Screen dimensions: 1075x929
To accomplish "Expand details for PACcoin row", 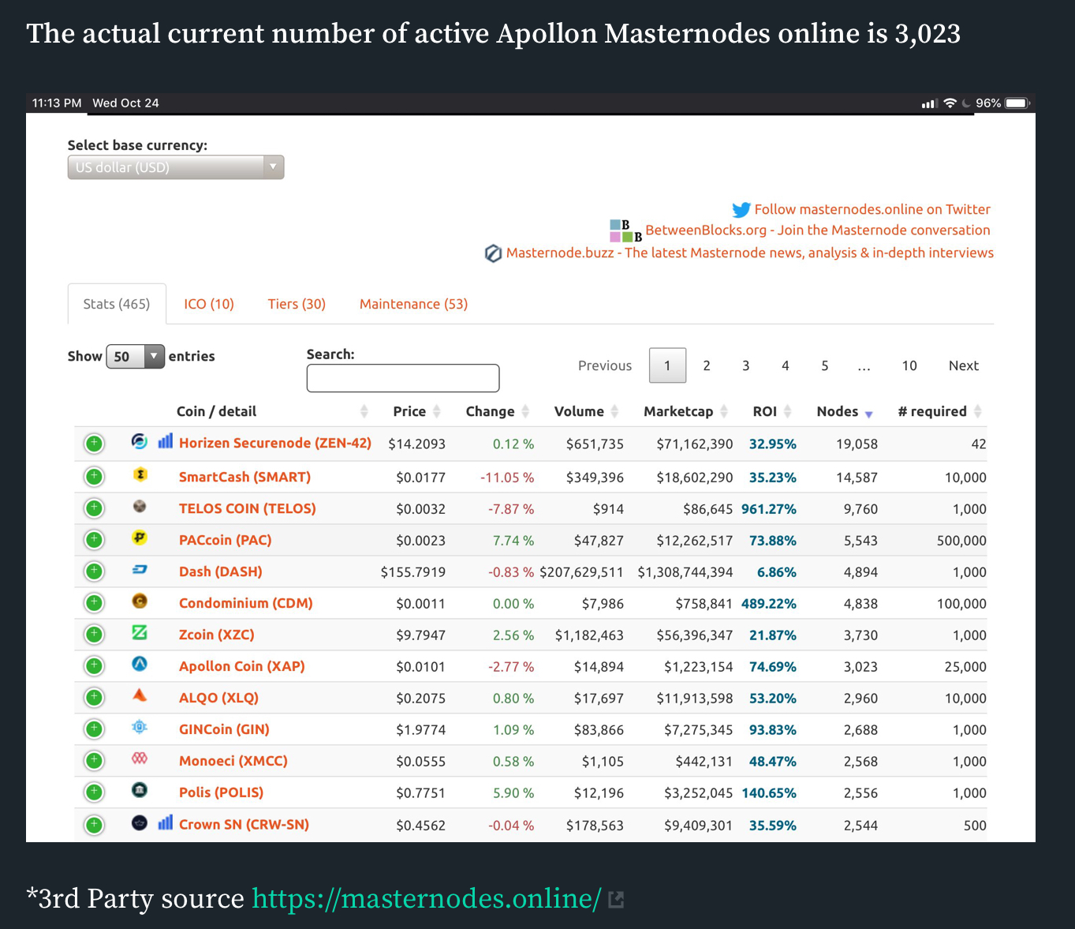I will point(94,540).
